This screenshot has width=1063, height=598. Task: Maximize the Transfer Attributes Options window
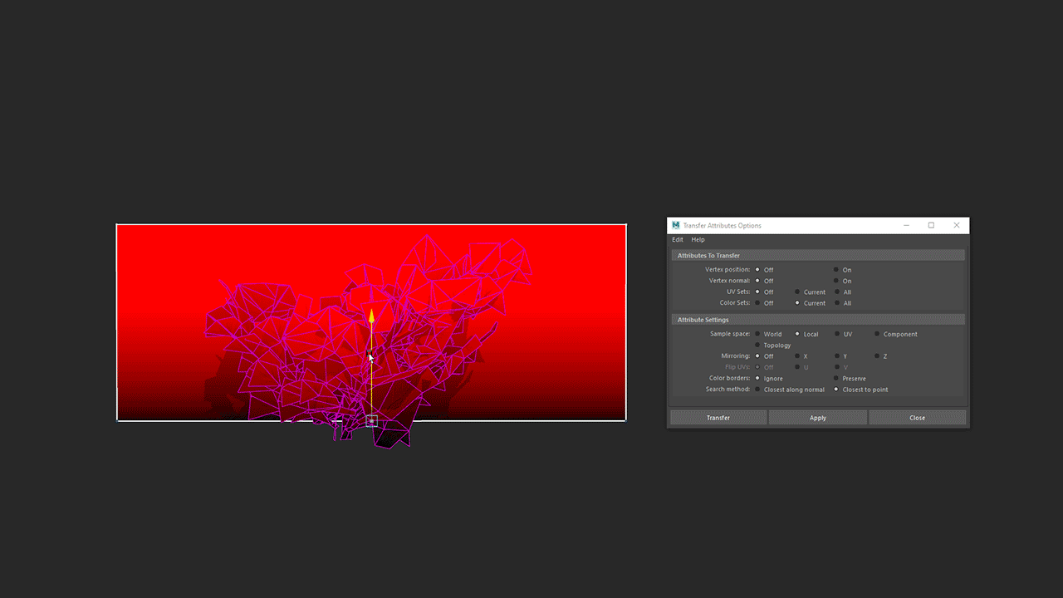(x=931, y=225)
